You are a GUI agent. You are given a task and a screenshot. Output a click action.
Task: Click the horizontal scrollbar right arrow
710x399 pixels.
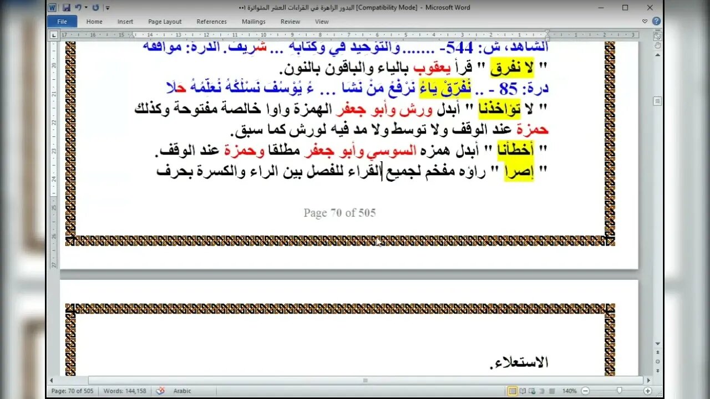pyautogui.click(x=648, y=381)
